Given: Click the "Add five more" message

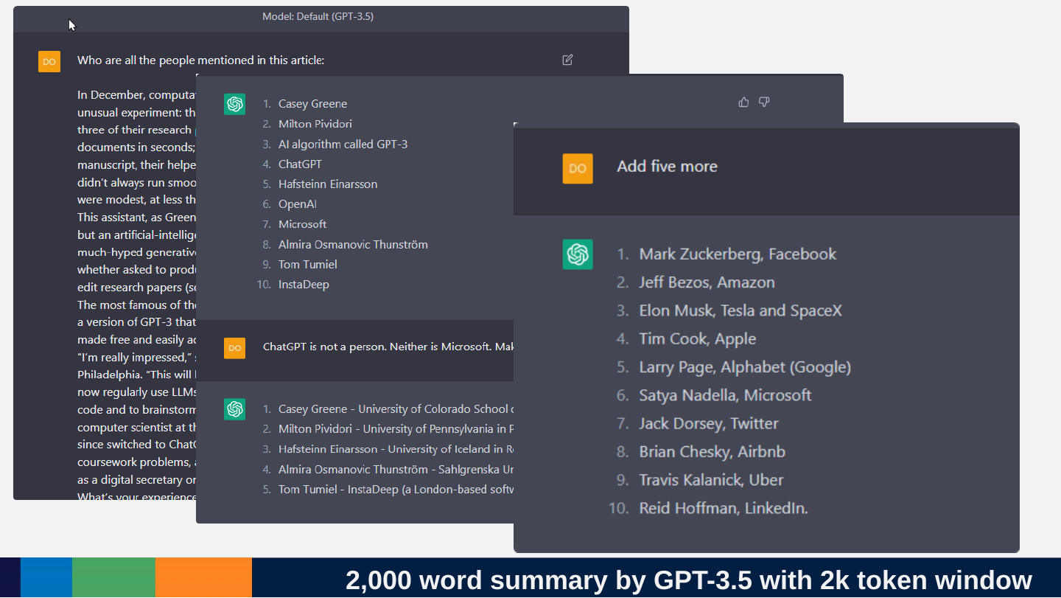Looking at the screenshot, I should pyautogui.click(x=667, y=166).
